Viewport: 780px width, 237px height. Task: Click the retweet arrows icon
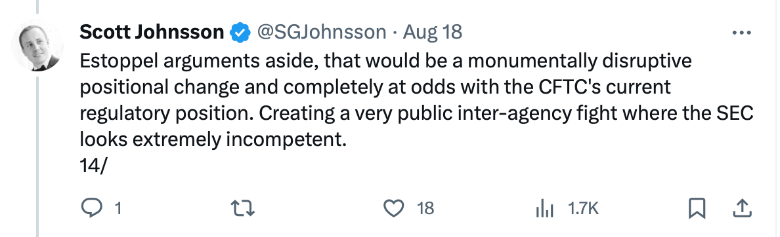click(x=244, y=209)
